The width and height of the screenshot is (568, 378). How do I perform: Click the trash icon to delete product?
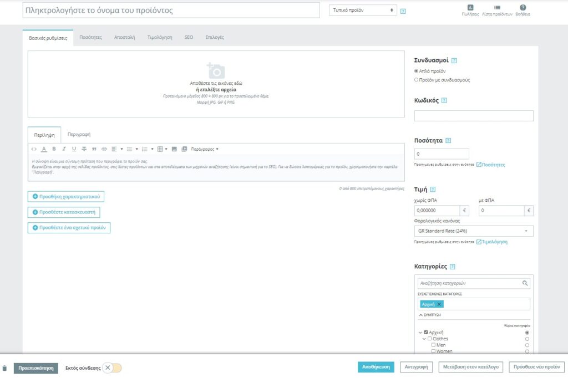pos(5,368)
